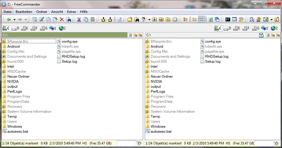Open the Ordner menu
The image size is (282, 148).
(x=42, y=12)
